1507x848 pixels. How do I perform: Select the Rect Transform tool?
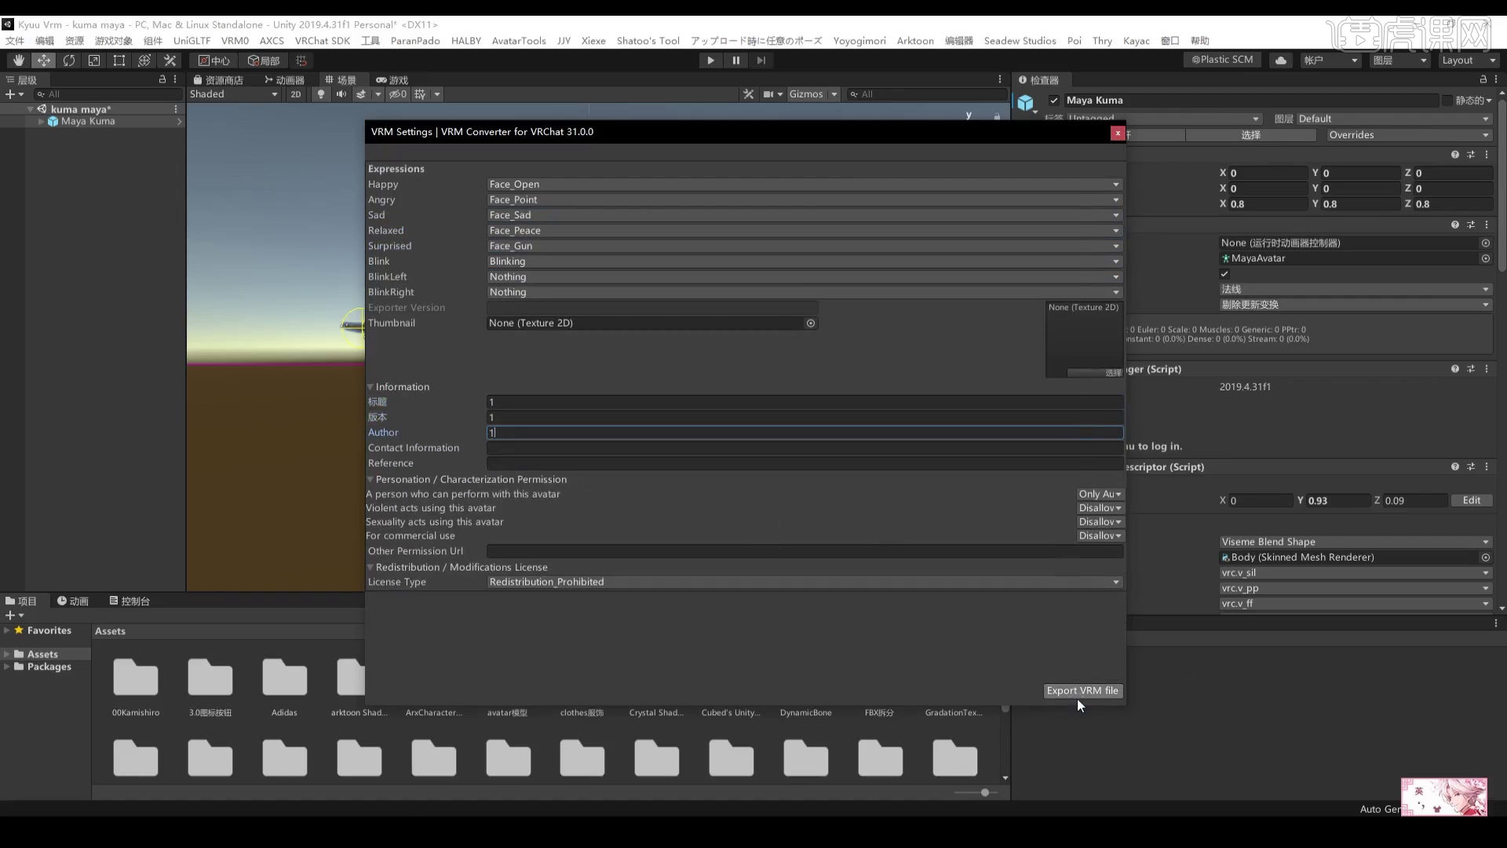point(119,60)
